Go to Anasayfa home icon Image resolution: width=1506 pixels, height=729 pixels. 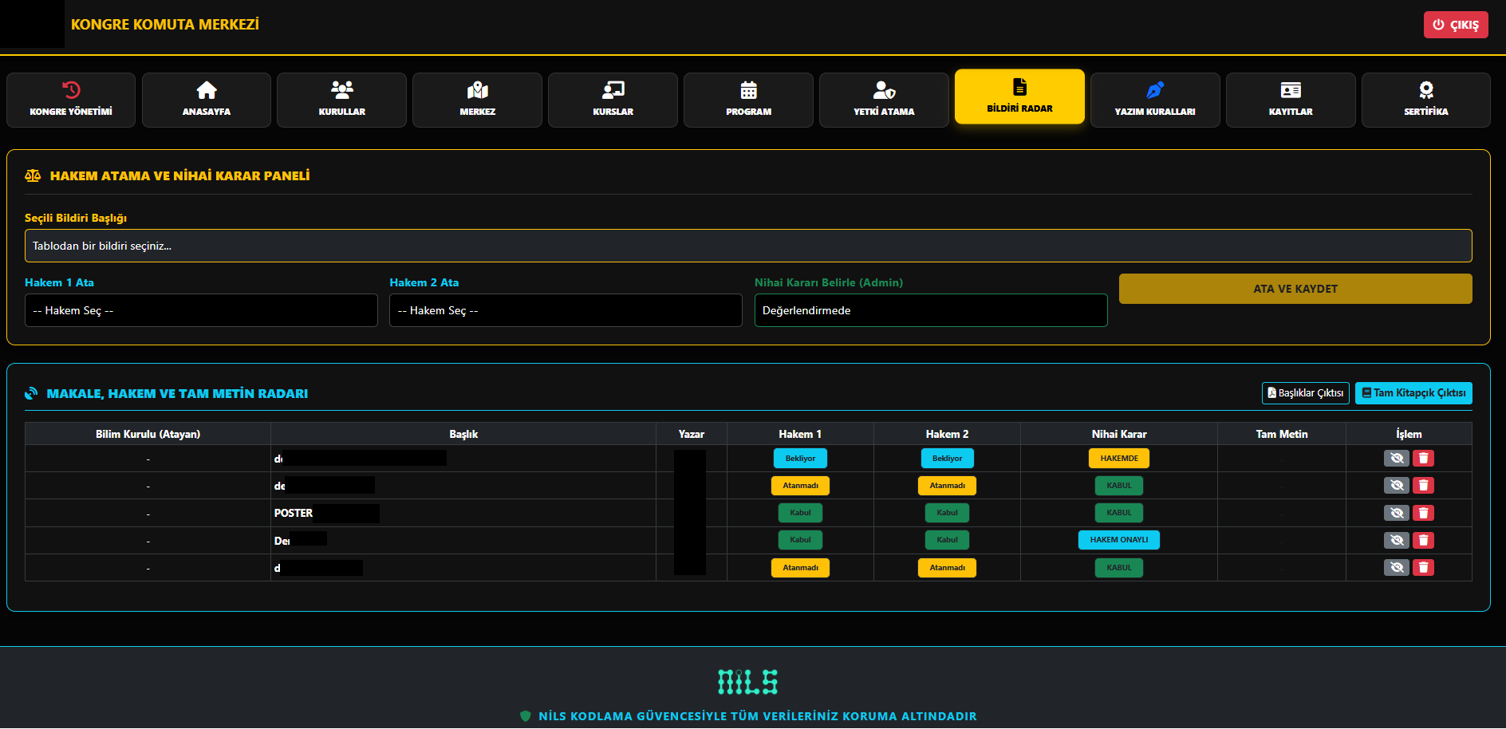pos(207,100)
